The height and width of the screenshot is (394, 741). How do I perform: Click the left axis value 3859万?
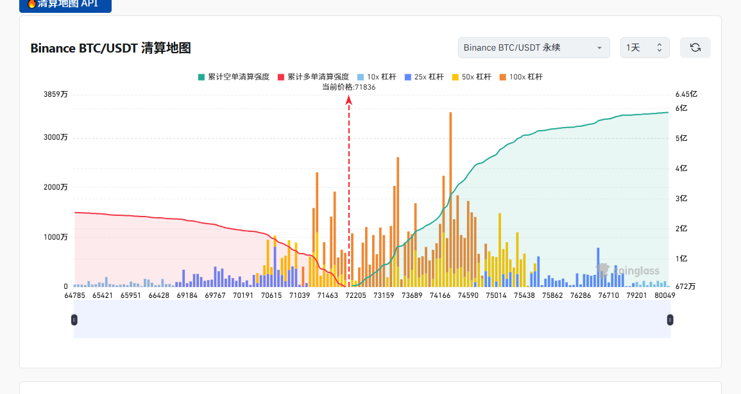(x=56, y=94)
